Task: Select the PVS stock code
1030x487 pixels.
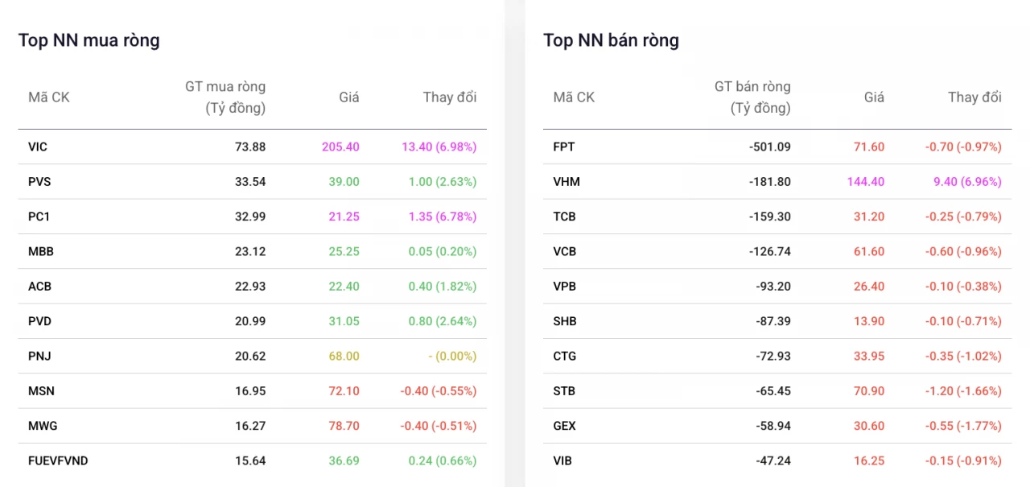Action: pyautogui.click(x=39, y=182)
